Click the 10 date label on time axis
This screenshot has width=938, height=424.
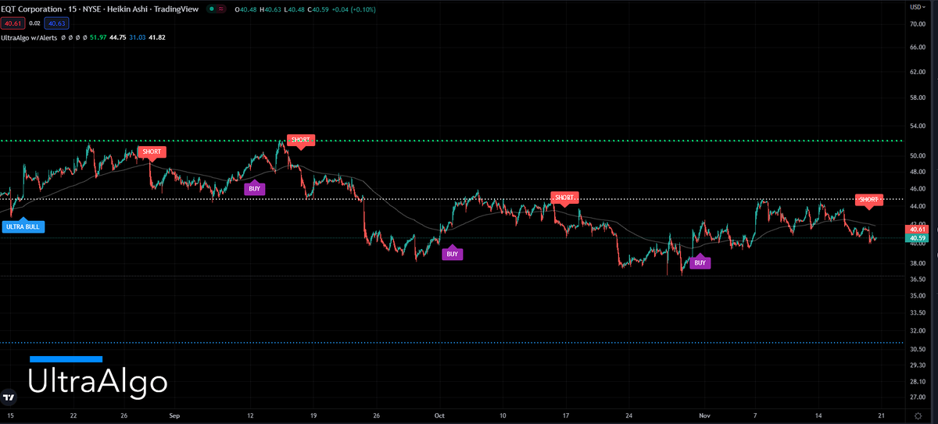[503, 418]
